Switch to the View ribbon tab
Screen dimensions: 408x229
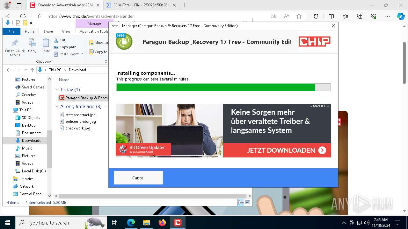click(66, 31)
